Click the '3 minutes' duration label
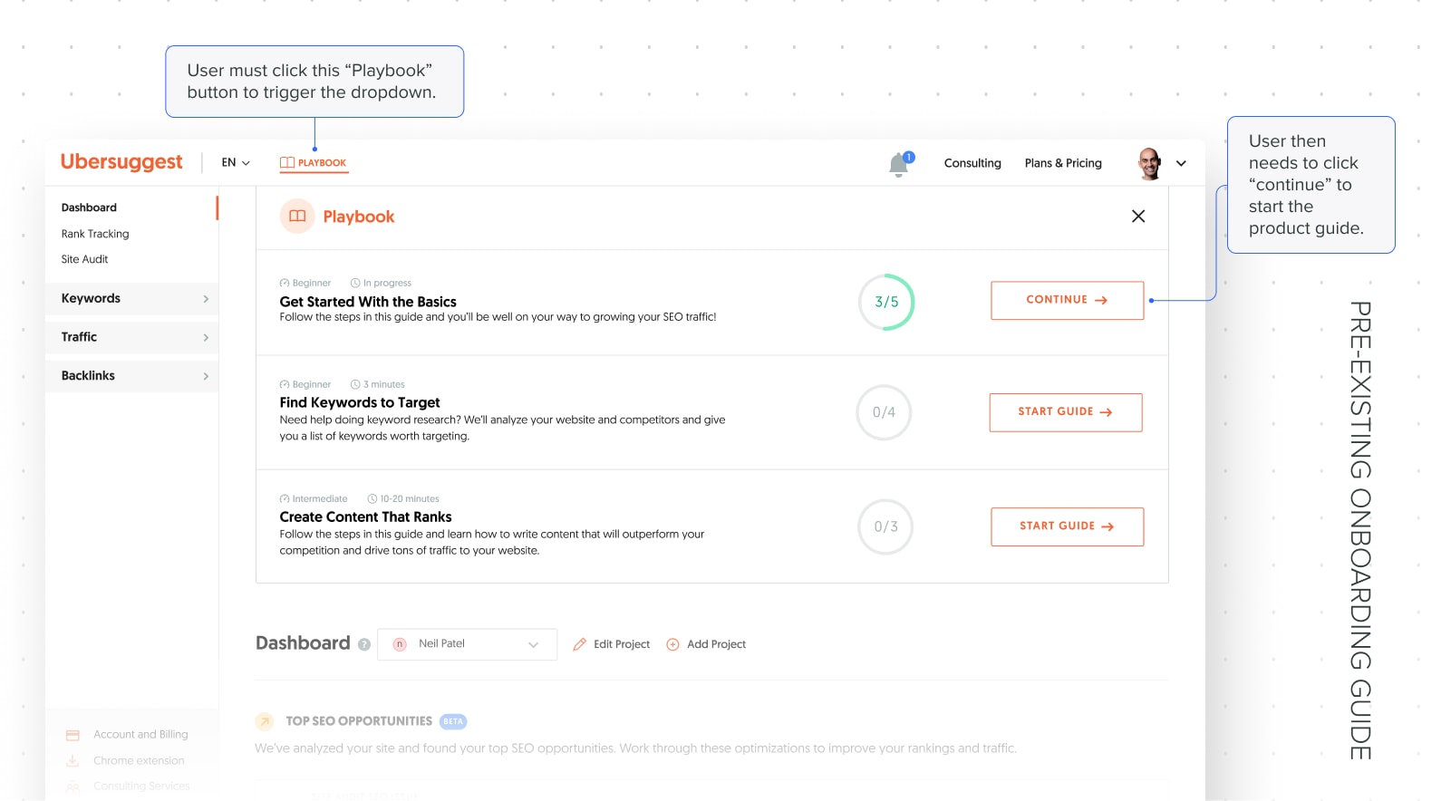 click(x=384, y=385)
